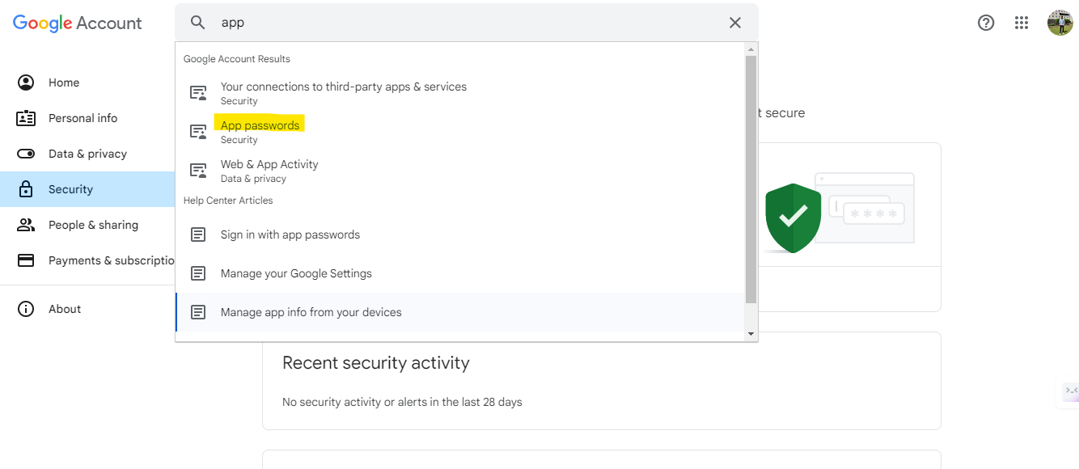Click the Personal info ID card icon
The image size is (1079, 469).
[x=26, y=118]
